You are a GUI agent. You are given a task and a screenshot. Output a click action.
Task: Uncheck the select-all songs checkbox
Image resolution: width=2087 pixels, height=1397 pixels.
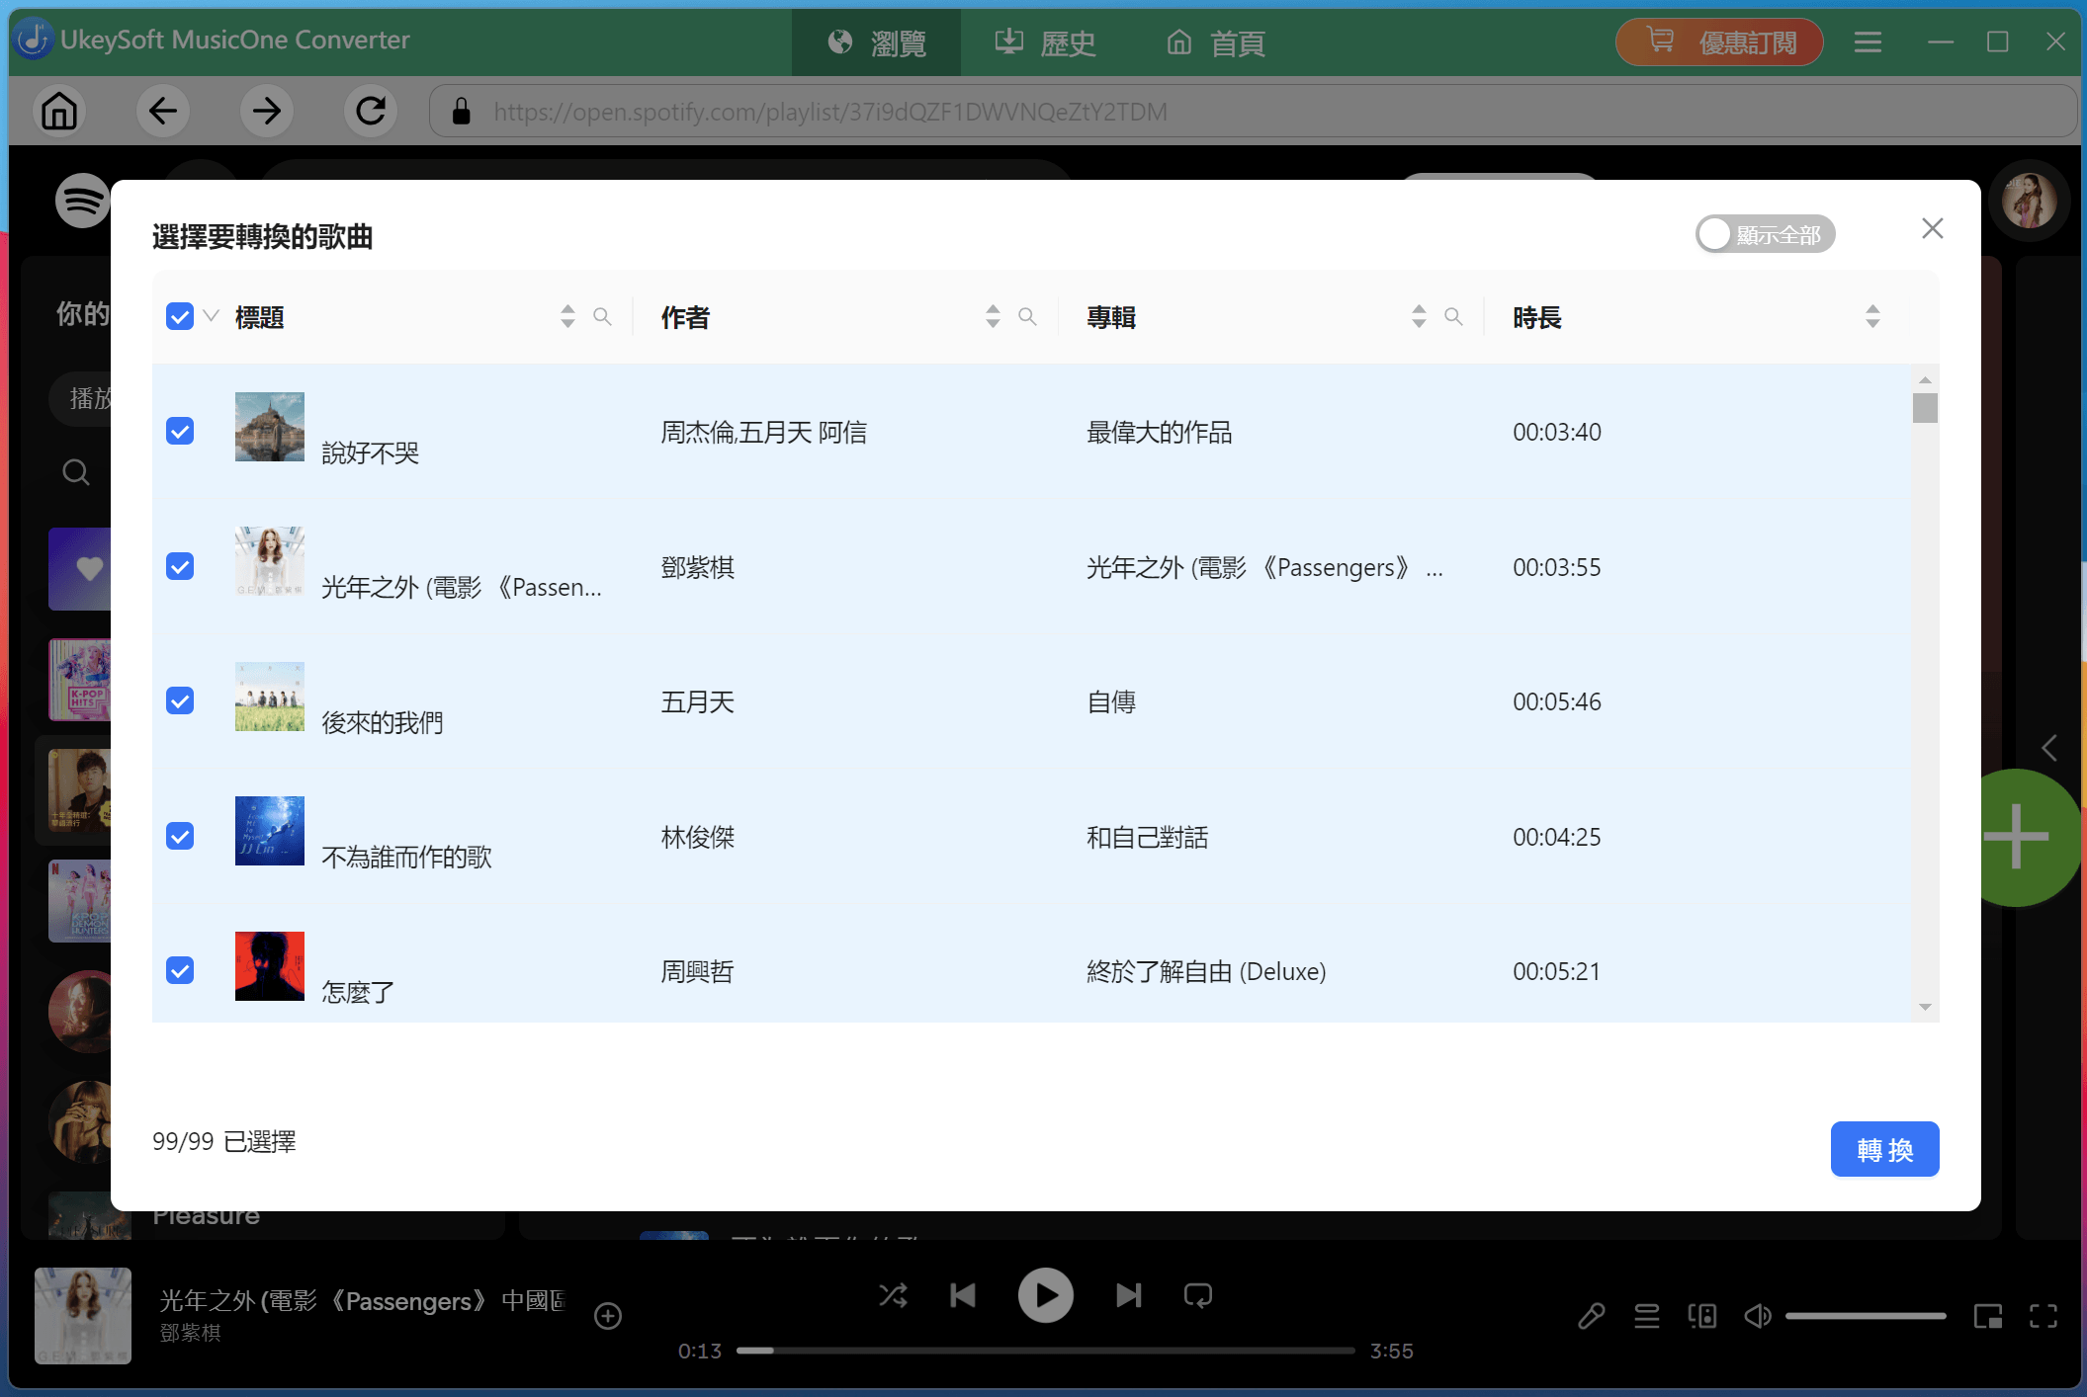coord(180,316)
